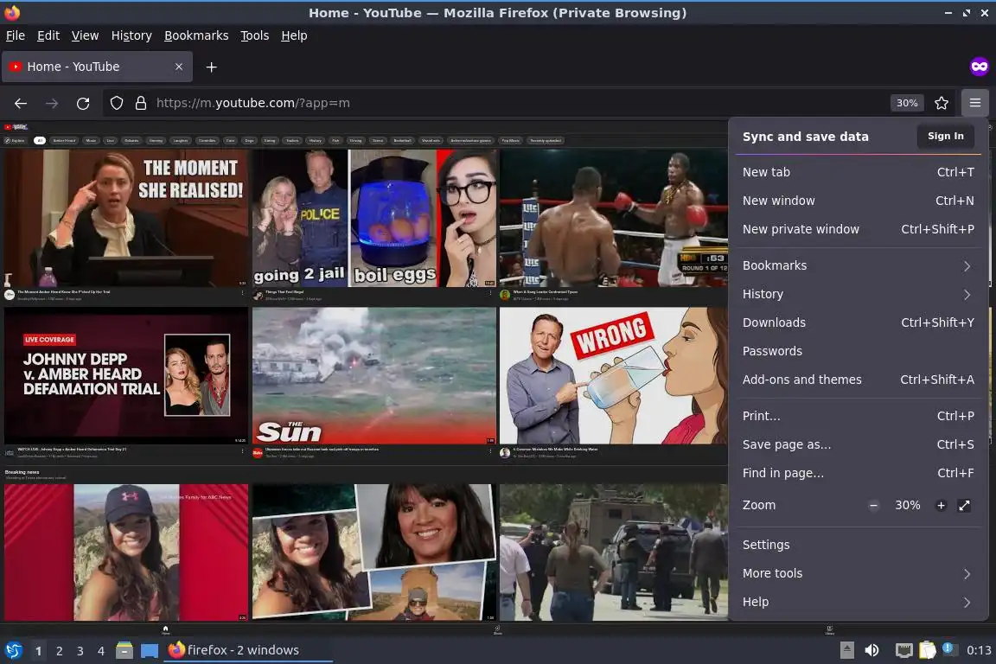Screen dimensions: 996x664
Task: Open The Sun video thumbnail
Action: point(374,375)
